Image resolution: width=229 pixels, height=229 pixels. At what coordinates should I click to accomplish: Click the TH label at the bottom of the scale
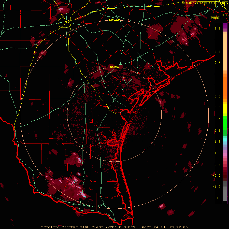[x=219, y=198]
